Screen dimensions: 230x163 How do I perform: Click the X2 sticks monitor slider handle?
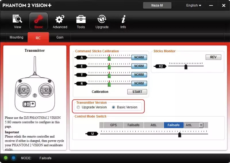pos(186,67)
